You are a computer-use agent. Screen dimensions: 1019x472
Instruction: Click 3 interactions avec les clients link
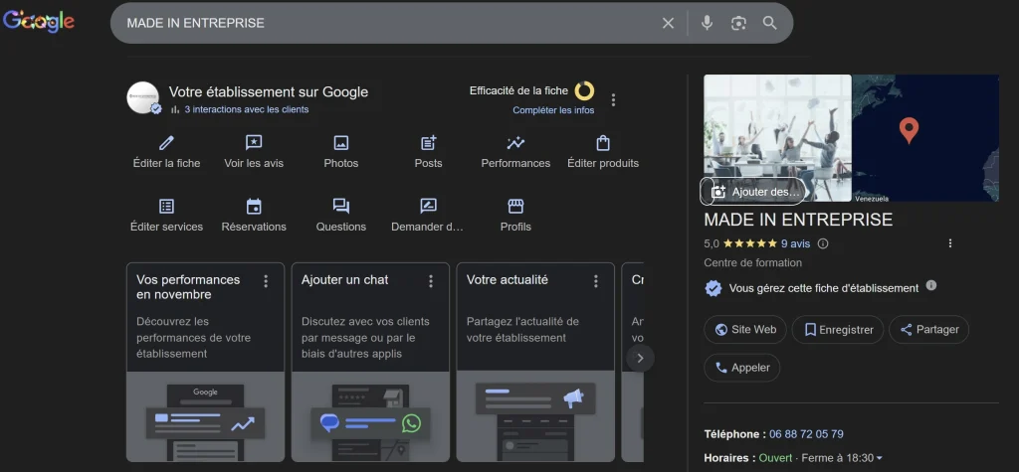coord(247,109)
